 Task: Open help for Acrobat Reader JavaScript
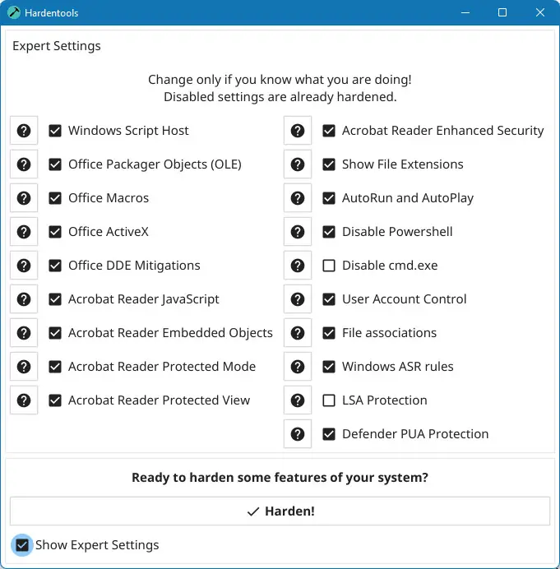pos(24,299)
